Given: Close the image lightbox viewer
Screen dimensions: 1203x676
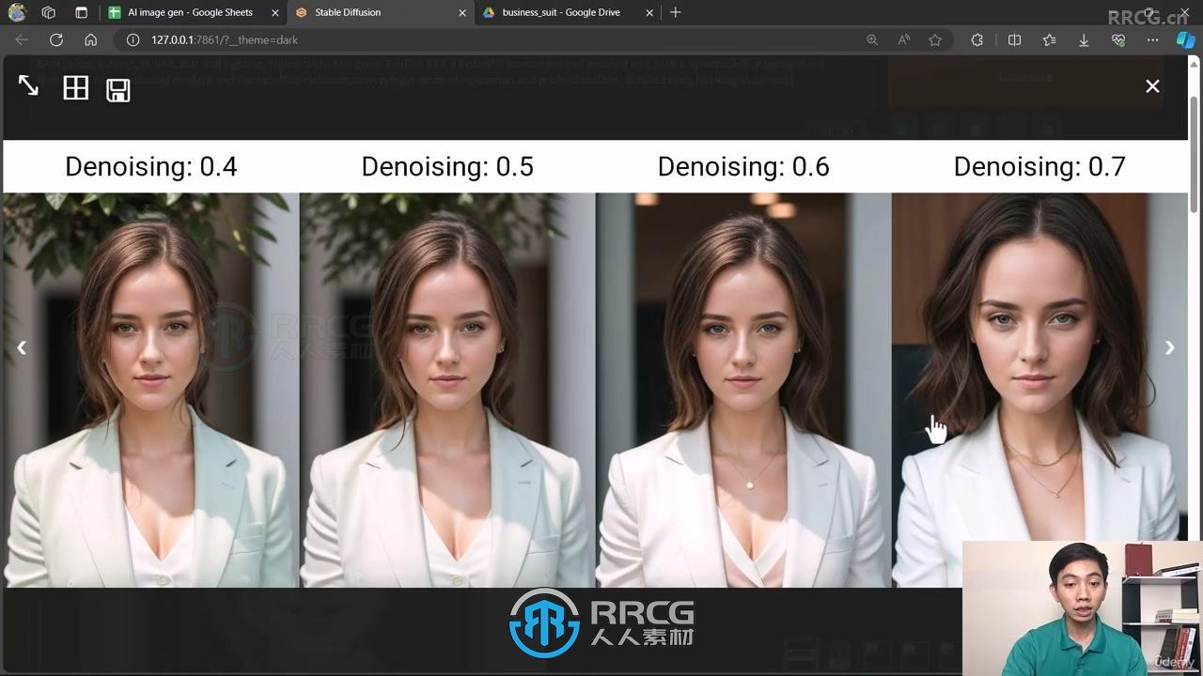Looking at the screenshot, I should point(1152,86).
